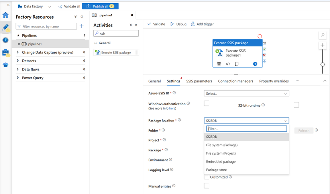Debug the pipeline
The width and height of the screenshot is (330, 194).
[178, 24]
